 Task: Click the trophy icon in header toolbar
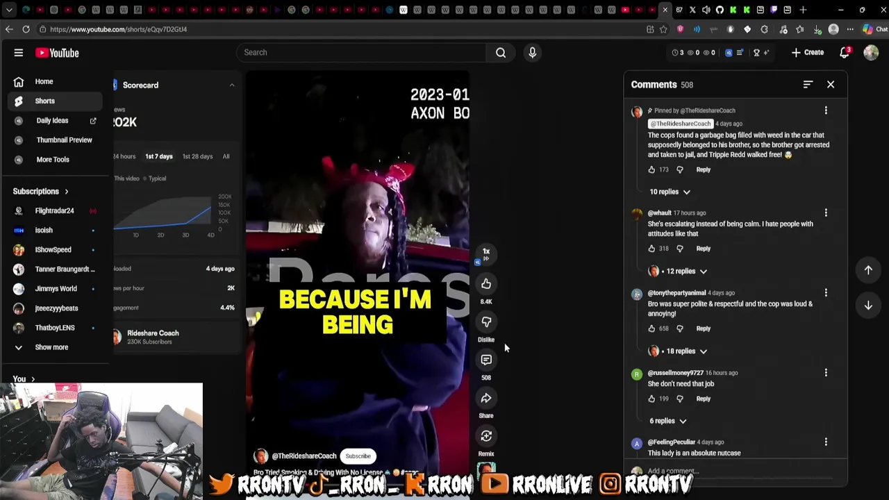point(756,53)
